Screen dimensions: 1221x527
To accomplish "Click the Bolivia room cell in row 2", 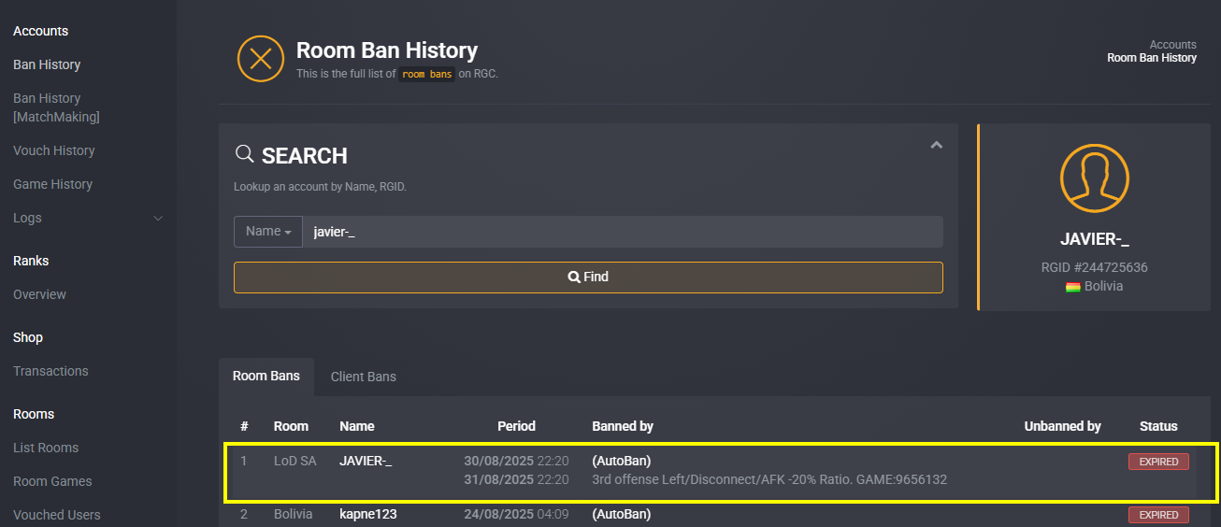I will point(293,514).
